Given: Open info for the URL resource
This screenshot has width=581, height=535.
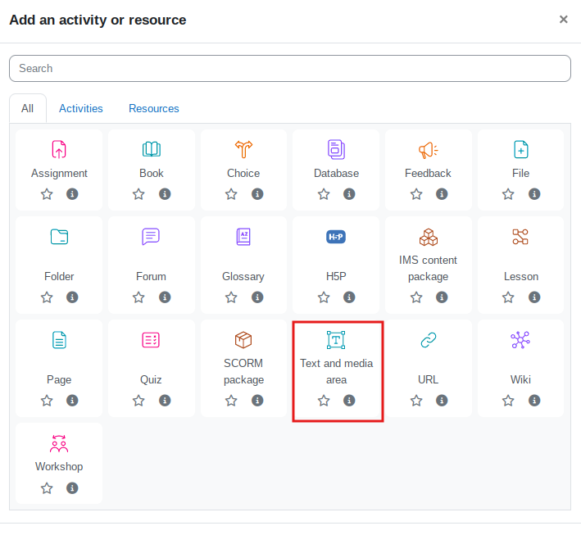Looking at the screenshot, I should [442, 401].
